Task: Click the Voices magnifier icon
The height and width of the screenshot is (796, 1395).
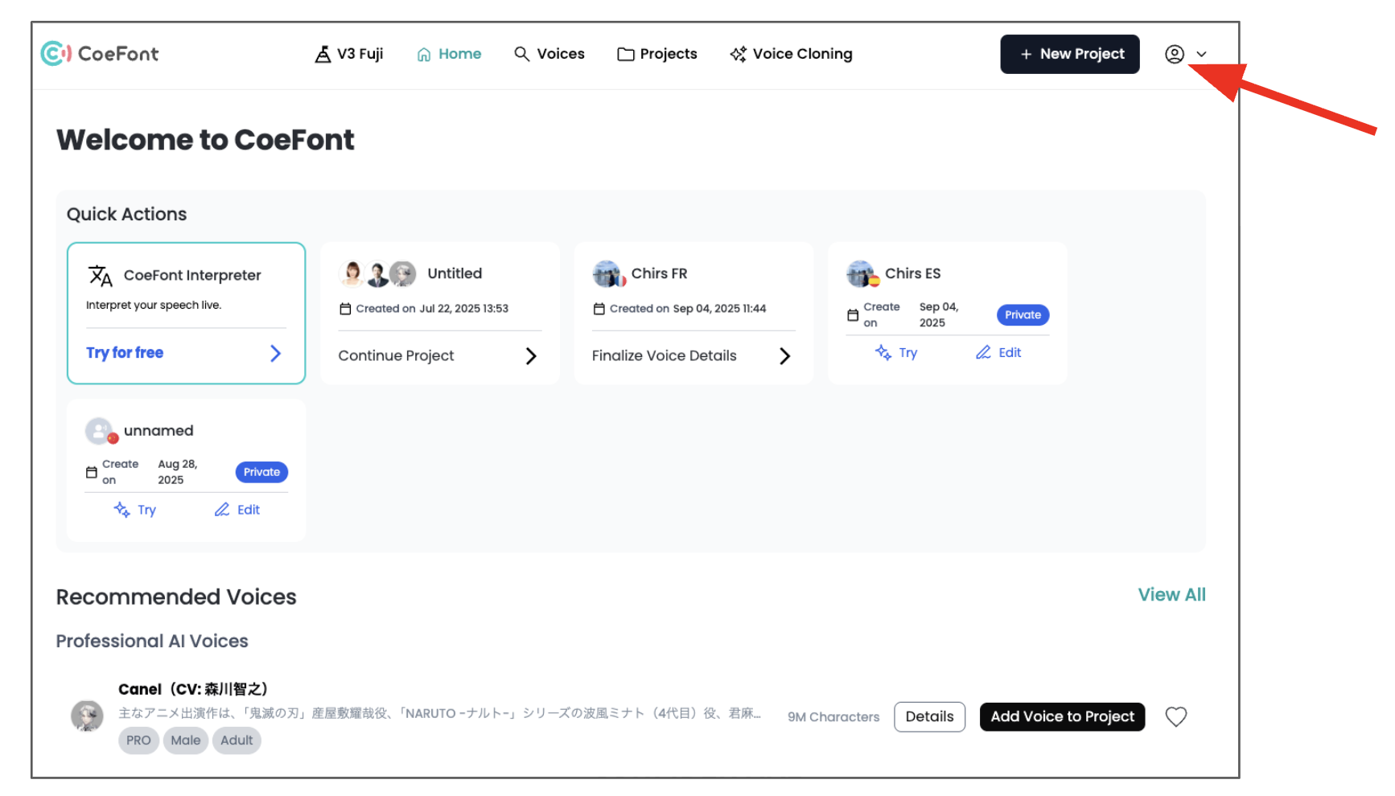Action: tap(522, 54)
